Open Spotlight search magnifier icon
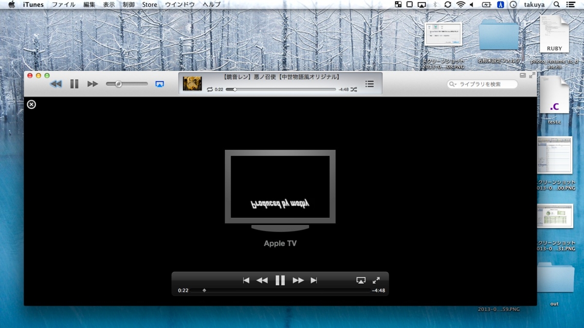Viewport: 584px width, 328px height. pyautogui.click(x=557, y=4)
